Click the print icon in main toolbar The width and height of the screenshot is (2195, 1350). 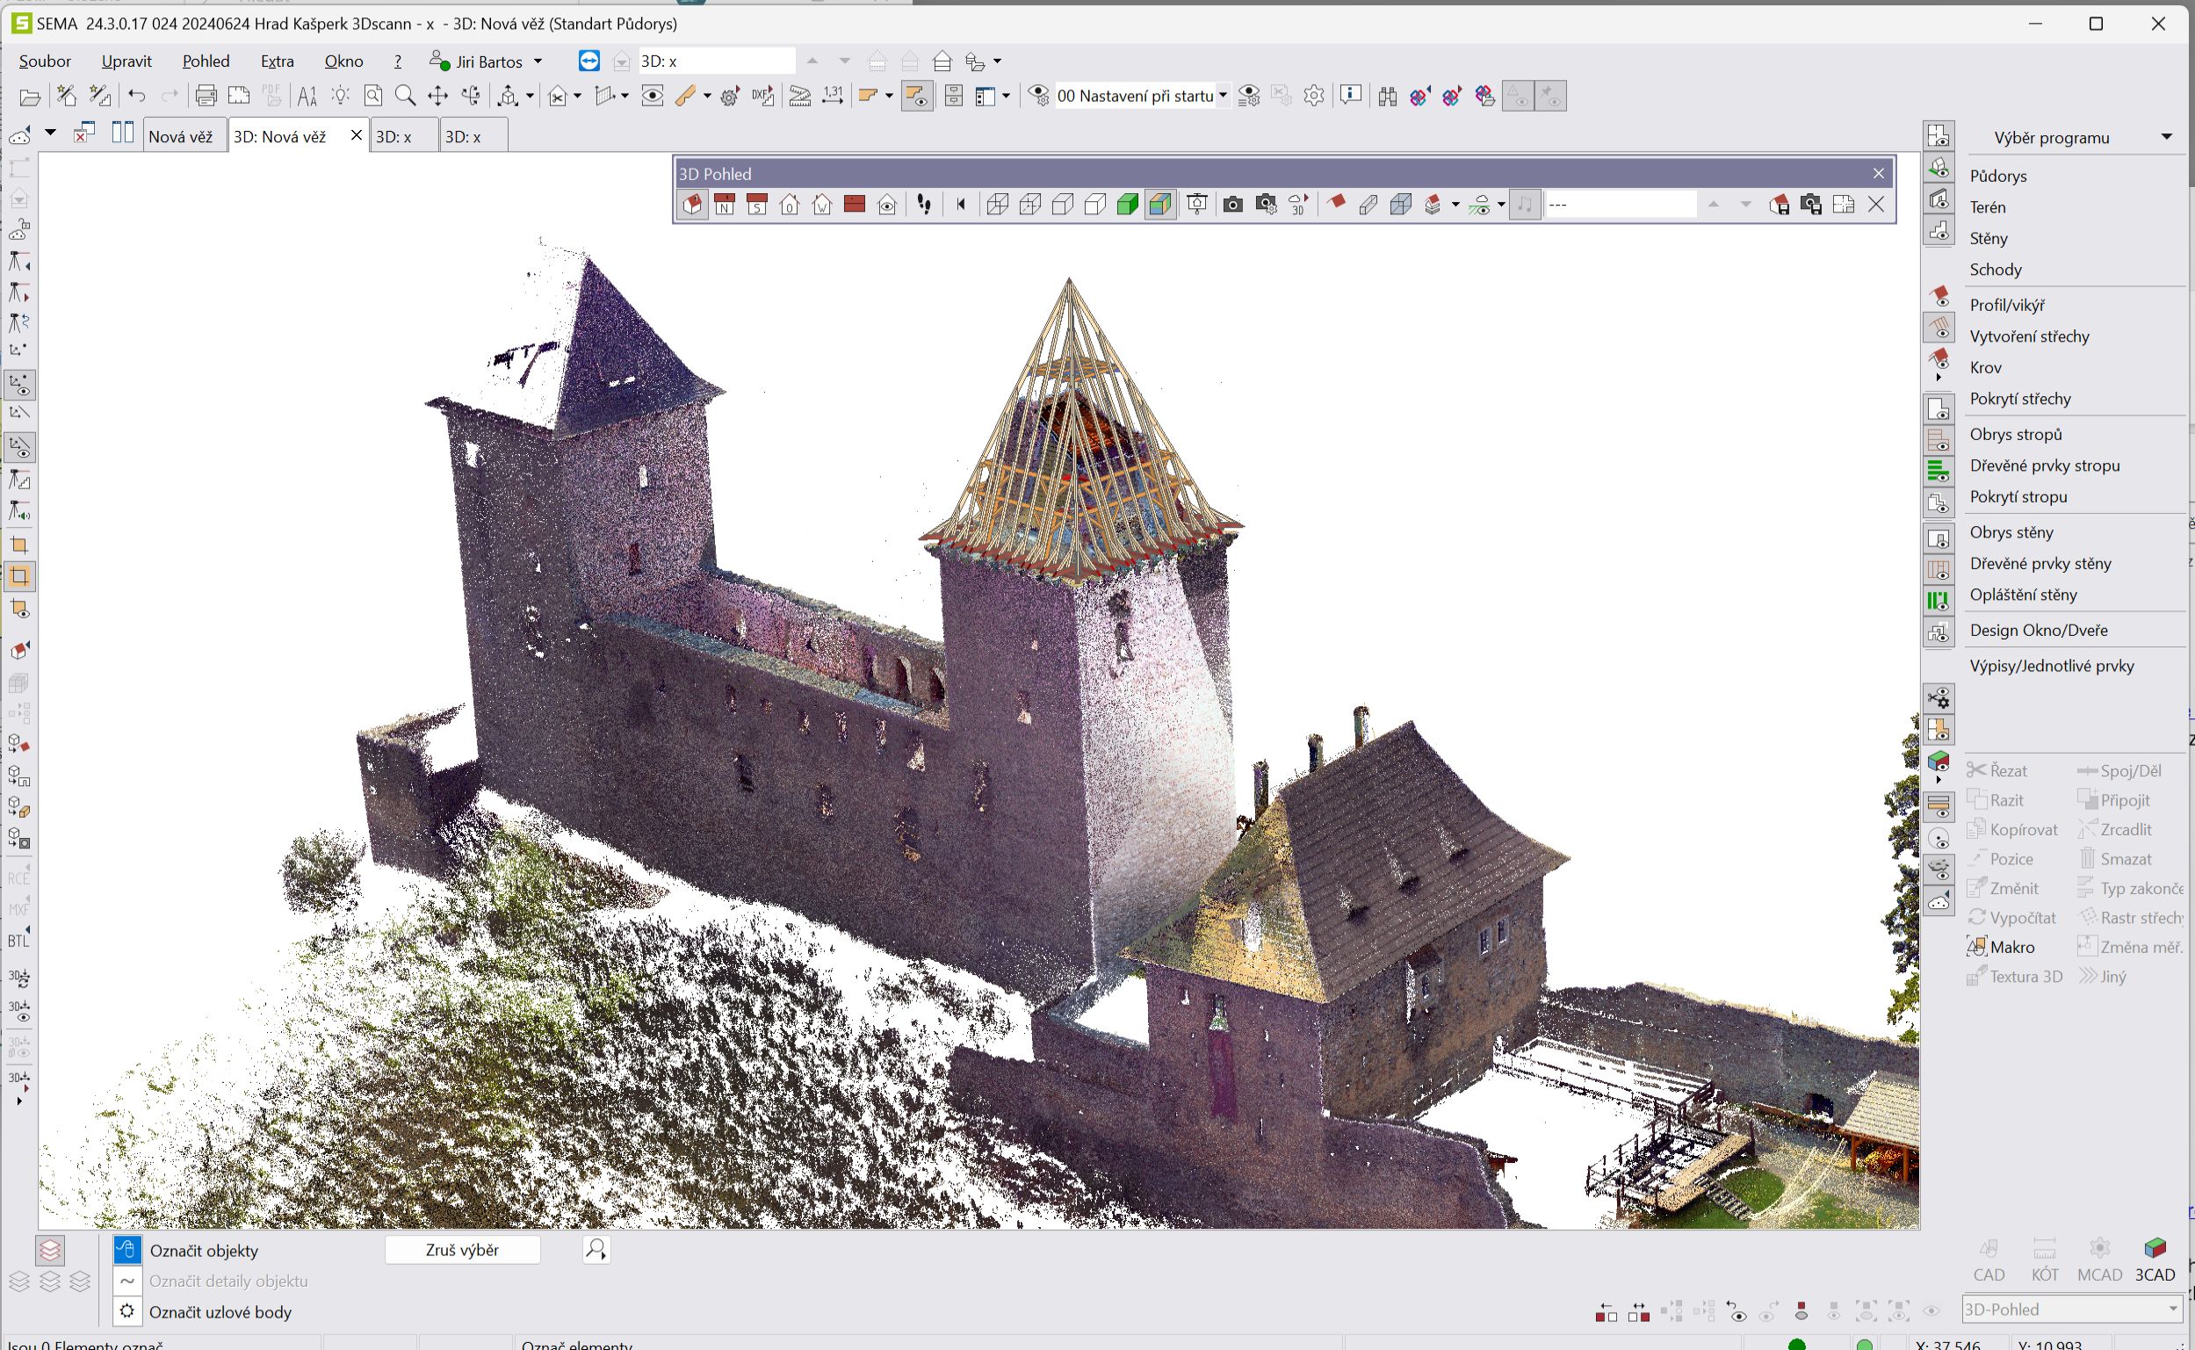[x=206, y=96]
